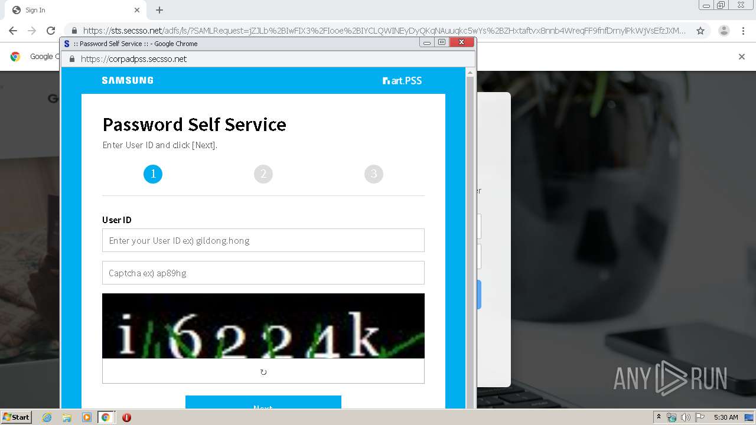
Task: Open the Windows Start menu
Action: 17,417
